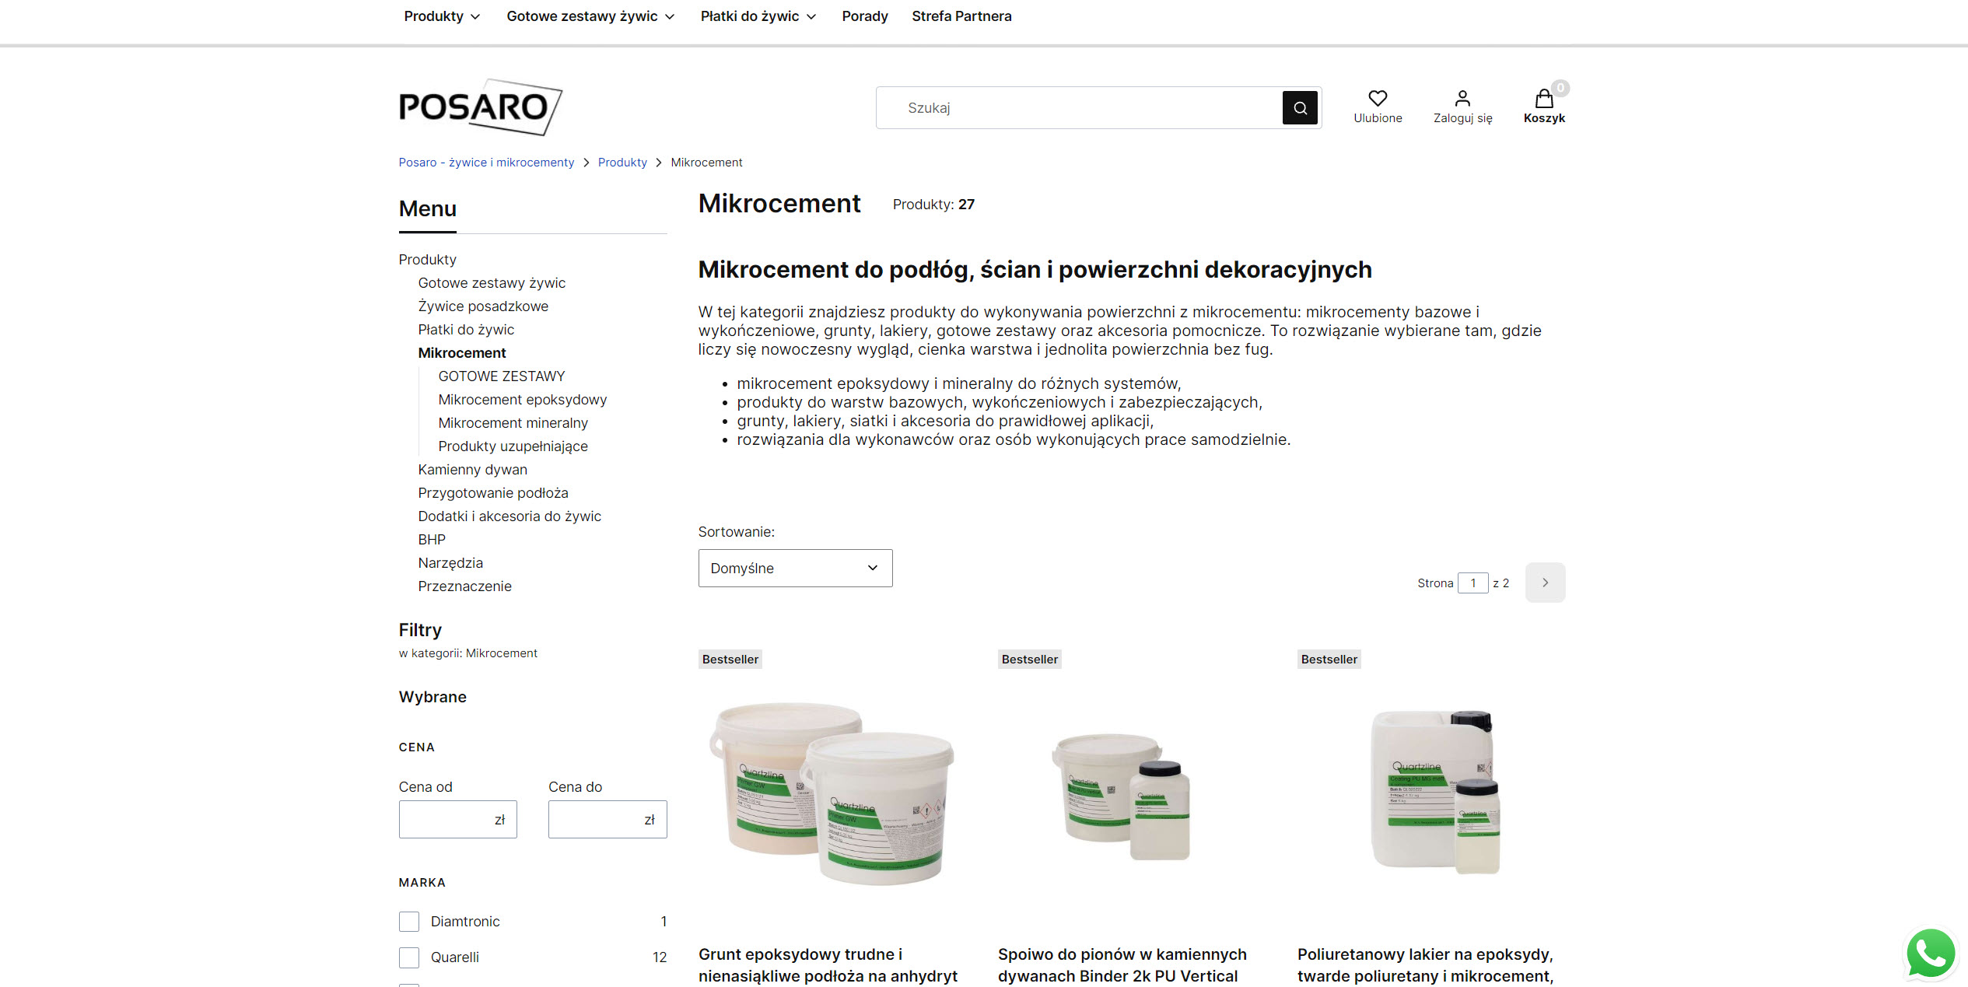Open Grunt epoksydowy product image
Viewport: 1968px width, 987px height.
[x=832, y=793]
